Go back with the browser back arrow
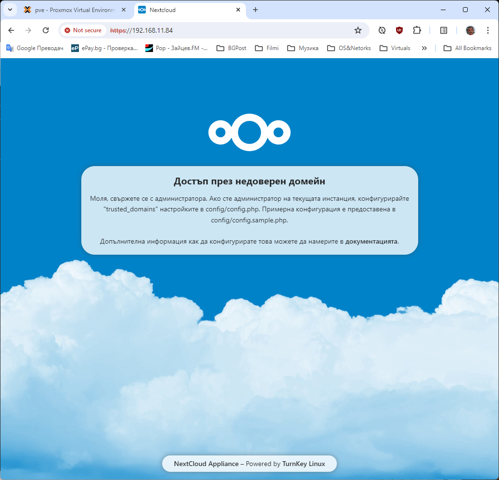 pyautogui.click(x=11, y=30)
